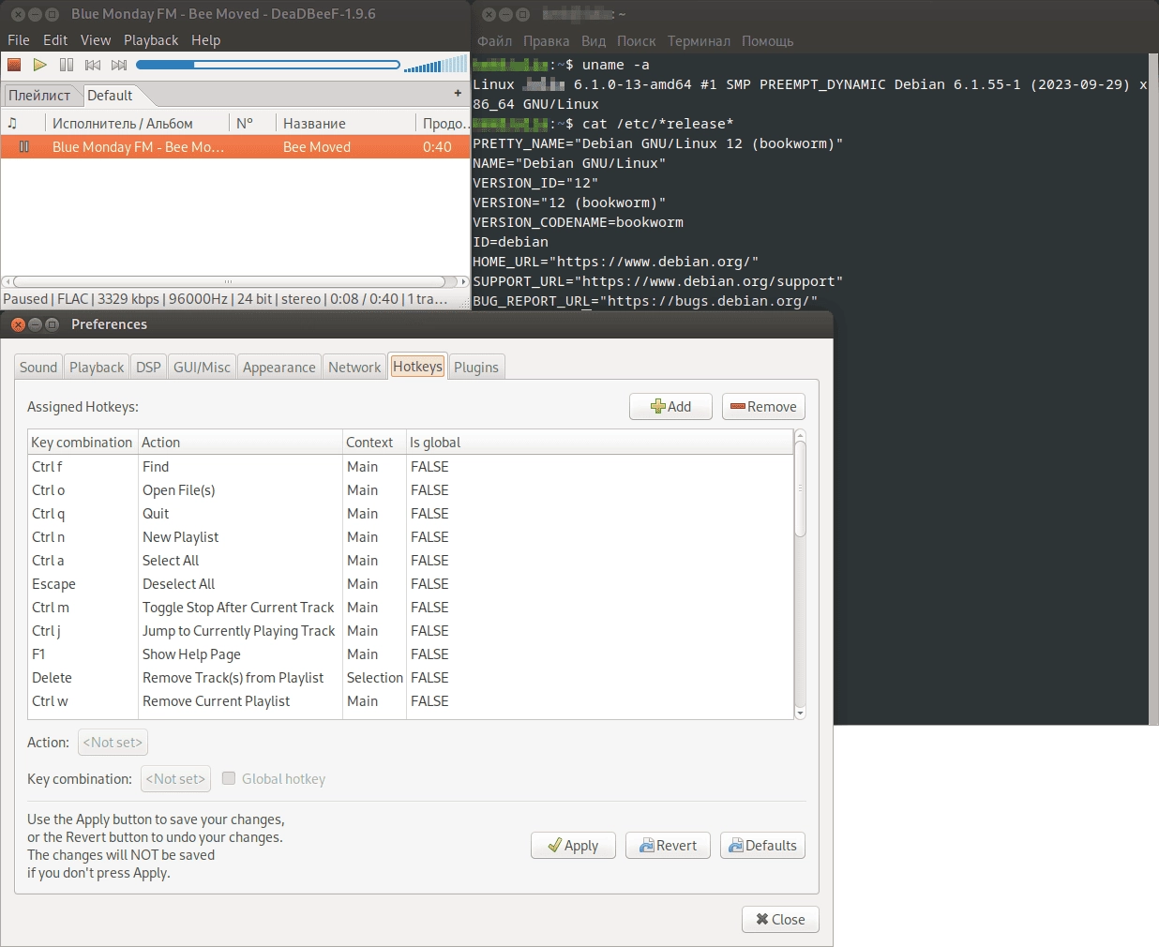Screen dimensions: 1159x947
Task: Select the Blue Monday FM track row
Action: click(234, 147)
